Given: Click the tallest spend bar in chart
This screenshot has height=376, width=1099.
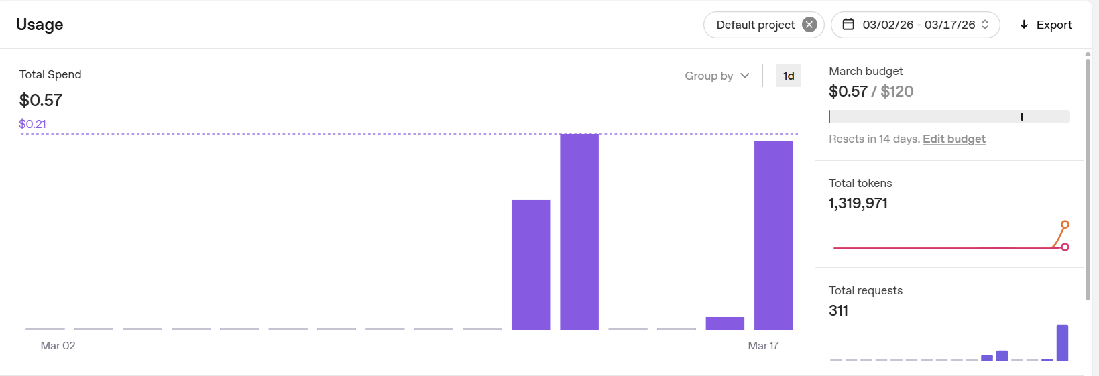Looking at the screenshot, I should (x=579, y=232).
